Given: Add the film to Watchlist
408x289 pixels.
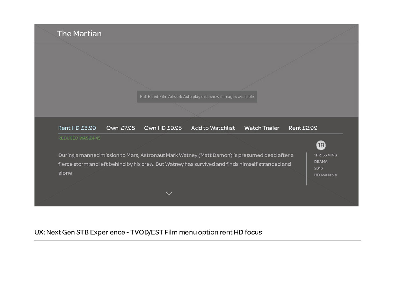Looking at the screenshot, I should click(x=213, y=128).
